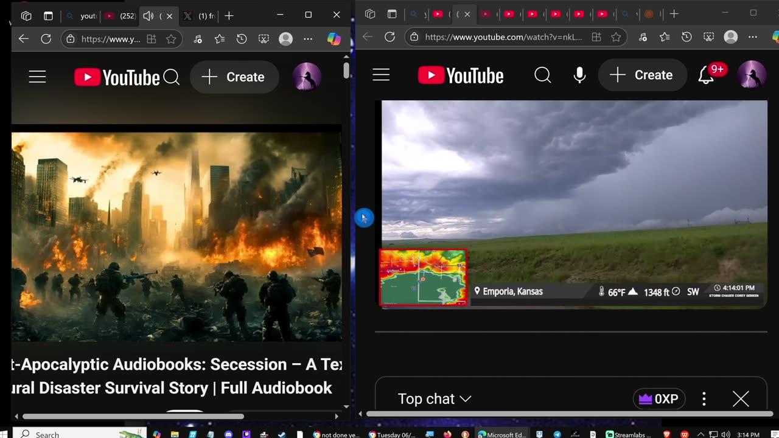
Task: Start voice search with microphone icon
Action: (579, 75)
